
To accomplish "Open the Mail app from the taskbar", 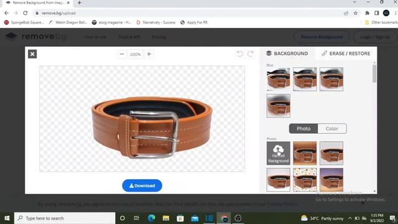I will click(x=195, y=218).
